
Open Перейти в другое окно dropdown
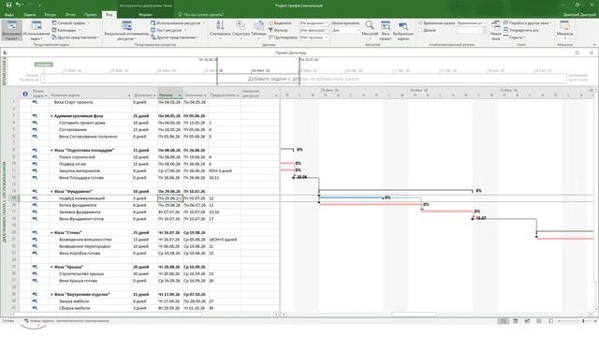click(528, 23)
